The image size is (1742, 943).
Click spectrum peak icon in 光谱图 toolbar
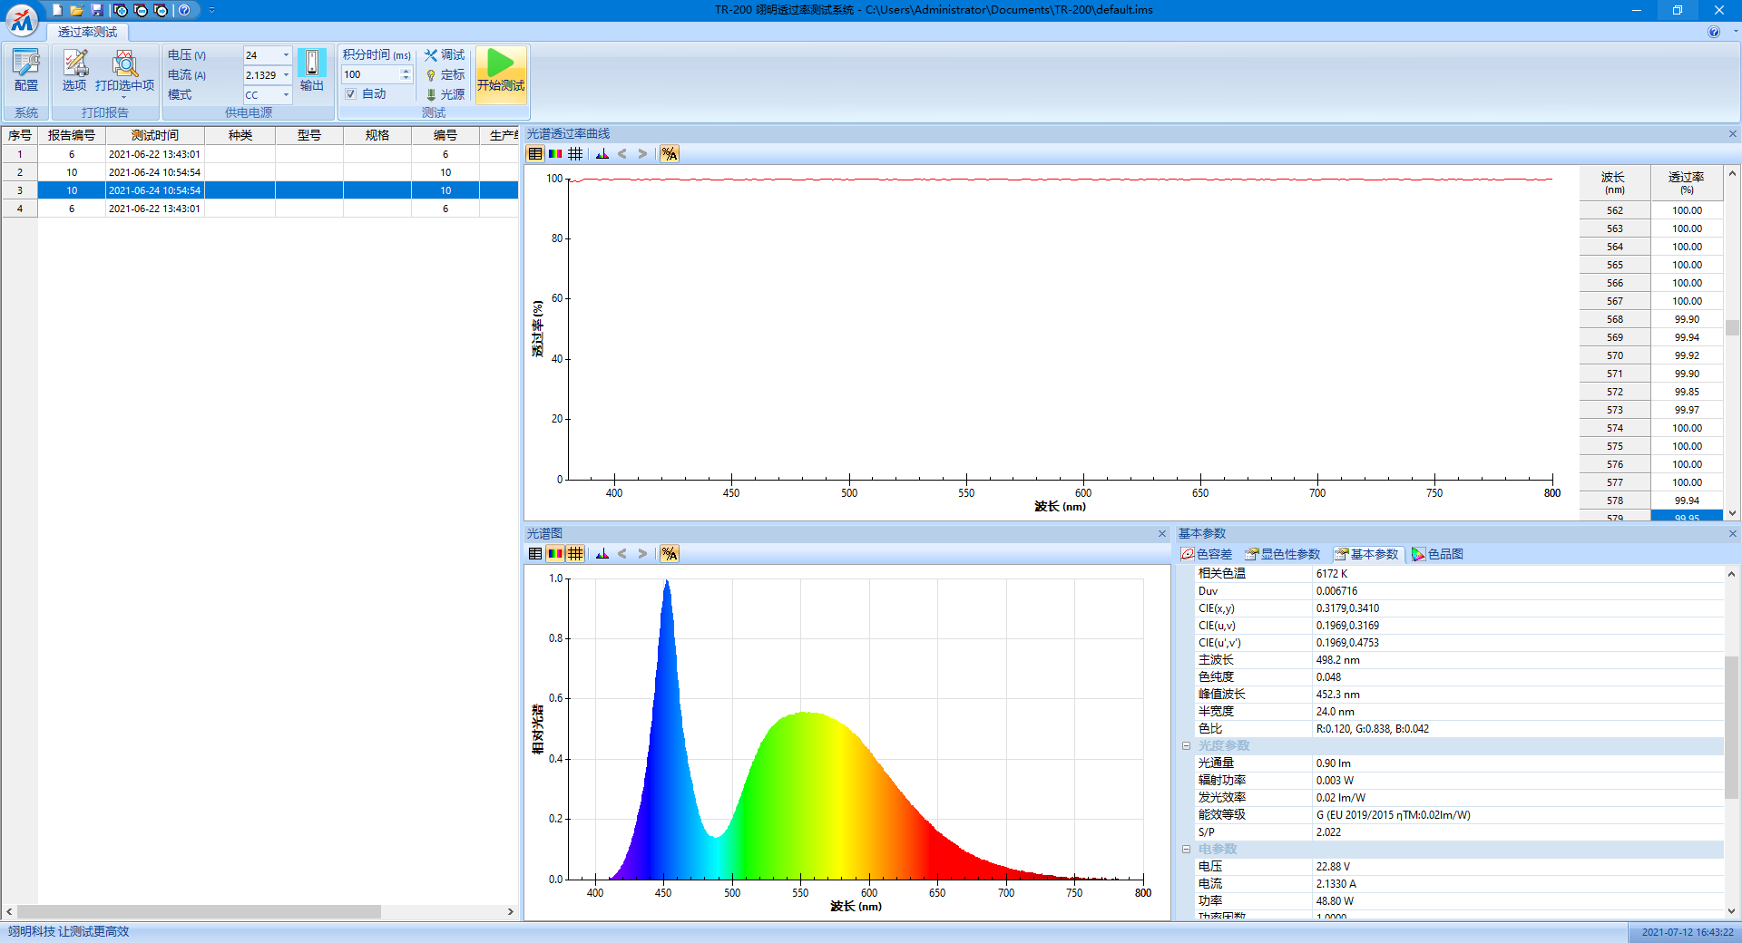[602, 554]
